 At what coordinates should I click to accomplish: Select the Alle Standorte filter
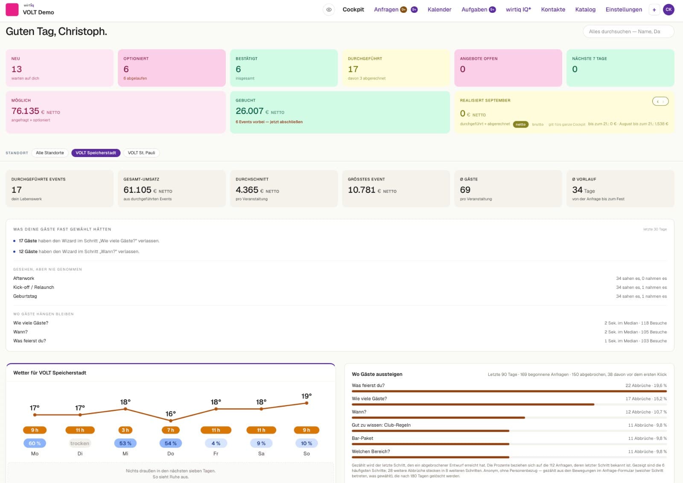(x=50, y=153)
